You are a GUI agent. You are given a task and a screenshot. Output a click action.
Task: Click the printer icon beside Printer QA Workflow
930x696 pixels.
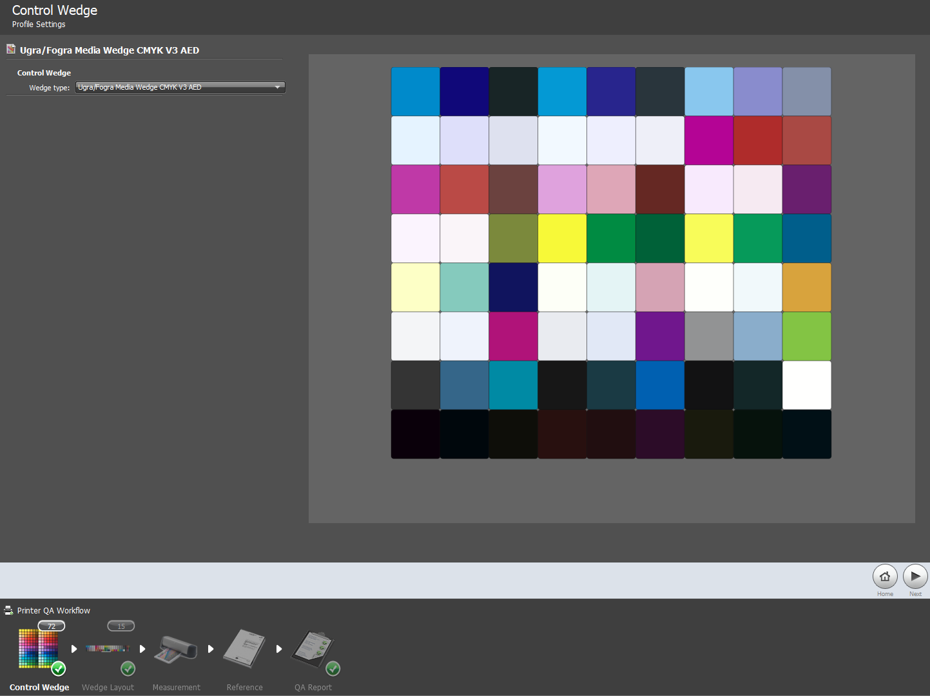(x=8, y=610)
